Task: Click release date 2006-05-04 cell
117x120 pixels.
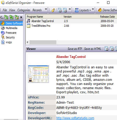Action: (x=107, y=21)
